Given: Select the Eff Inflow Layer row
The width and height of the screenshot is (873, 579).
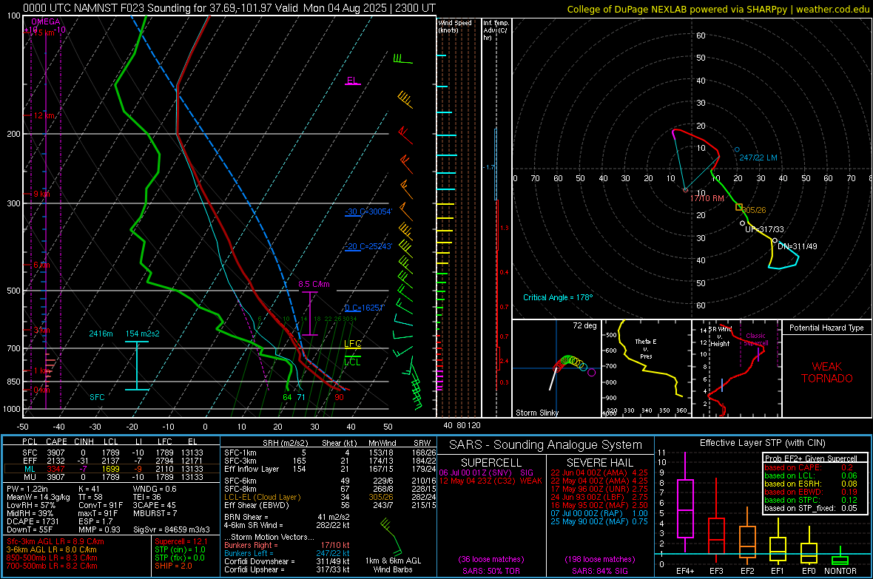Looking at the screenshot, I should pos(330,469).
